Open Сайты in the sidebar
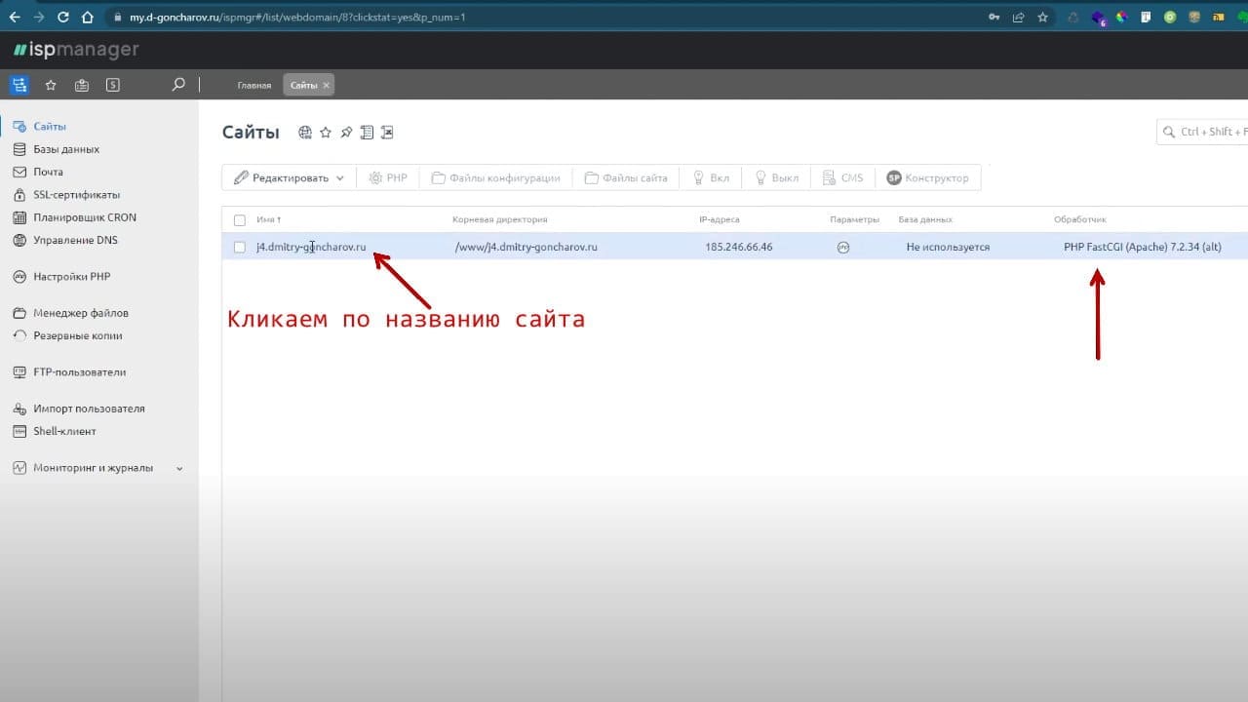 (x=50, y=127)
